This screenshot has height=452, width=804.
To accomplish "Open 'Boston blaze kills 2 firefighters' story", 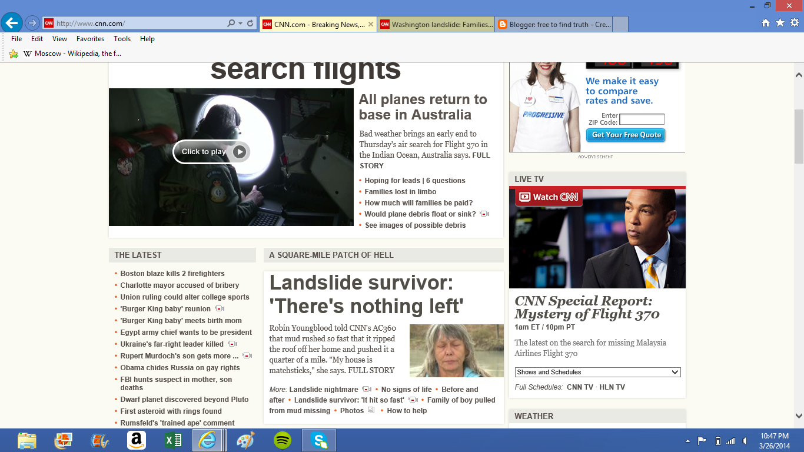I will coord(172,274).
